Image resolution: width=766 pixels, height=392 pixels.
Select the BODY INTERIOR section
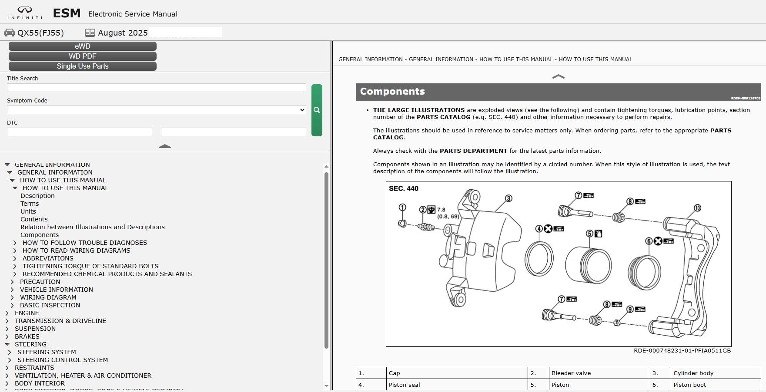pyautogui.click(x=40, y=383)
